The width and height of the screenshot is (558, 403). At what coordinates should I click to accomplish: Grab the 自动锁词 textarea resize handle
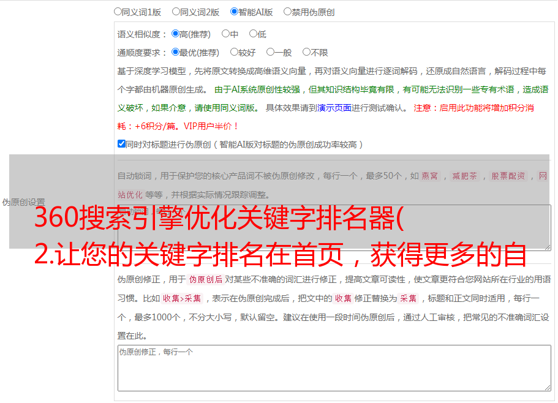coord(548,247)
